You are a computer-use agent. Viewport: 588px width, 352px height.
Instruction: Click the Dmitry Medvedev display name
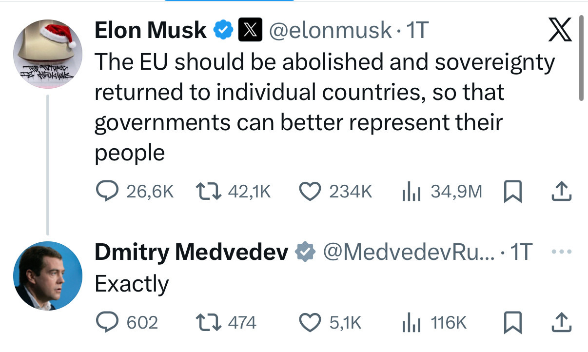pos(191,252)
